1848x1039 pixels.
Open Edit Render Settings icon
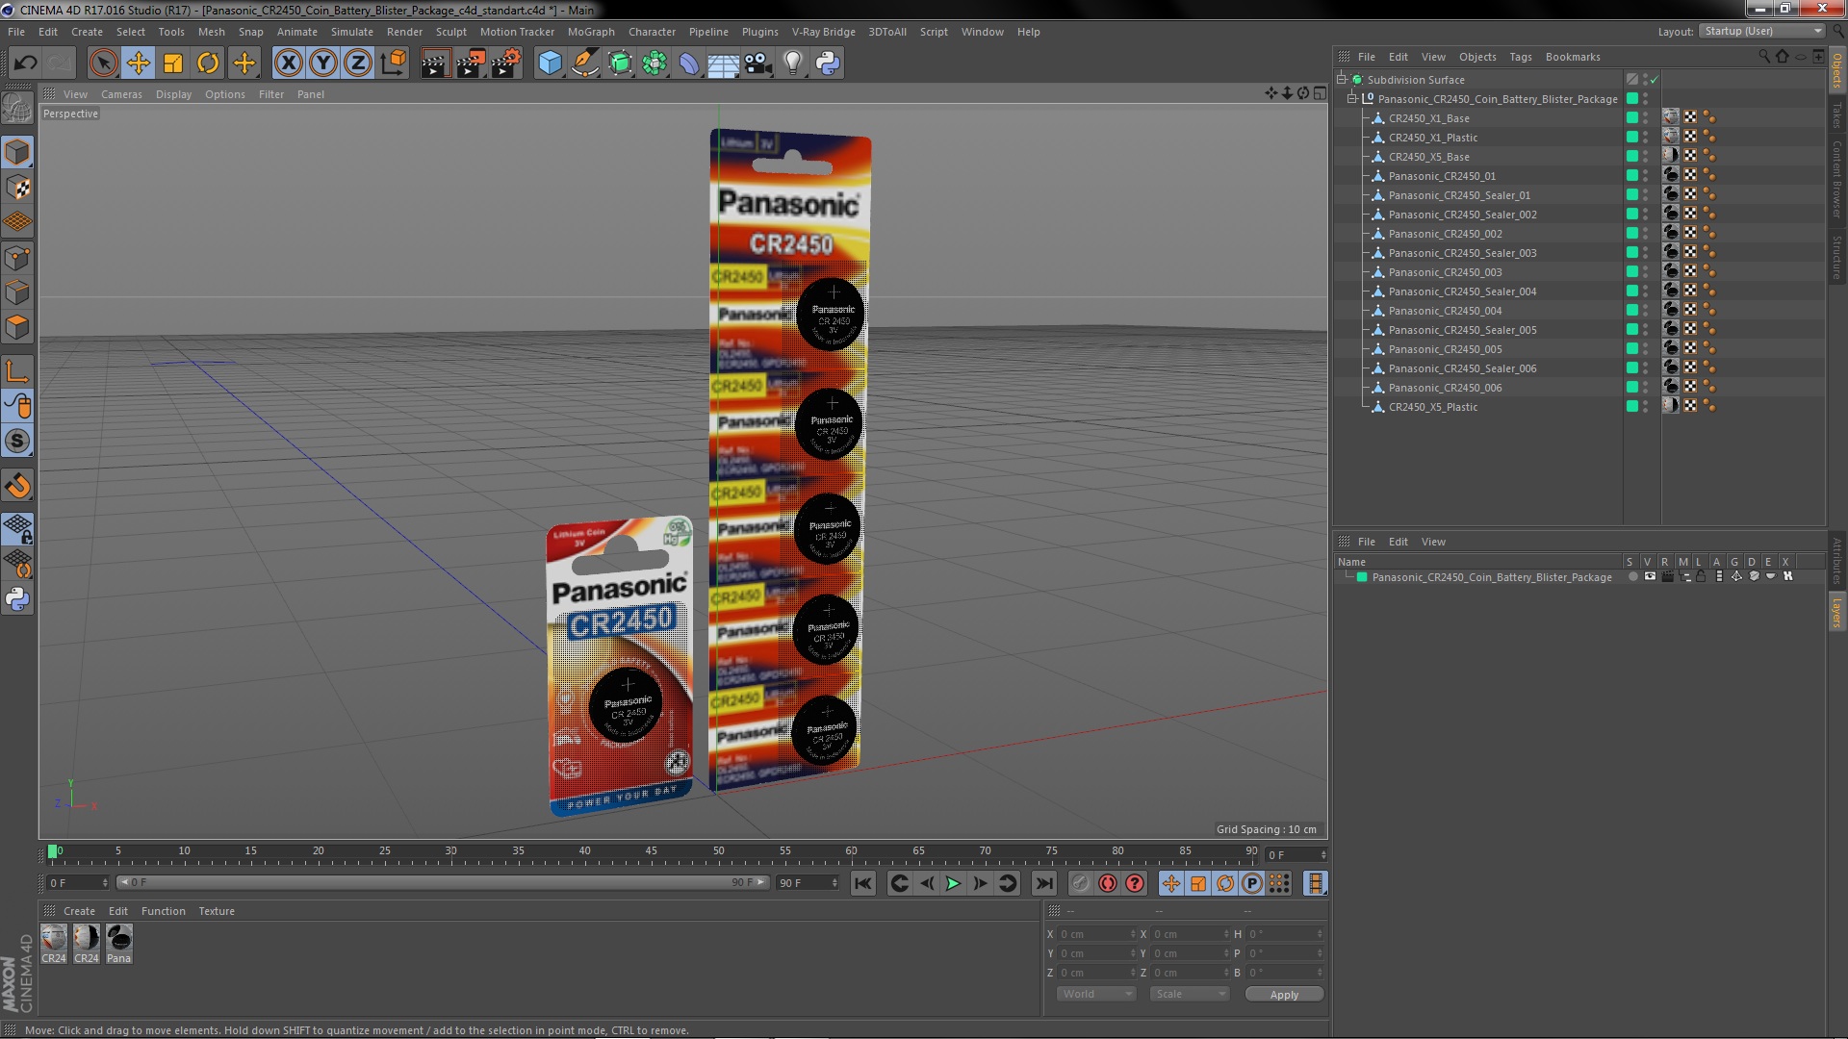click(x=506, y=63)
